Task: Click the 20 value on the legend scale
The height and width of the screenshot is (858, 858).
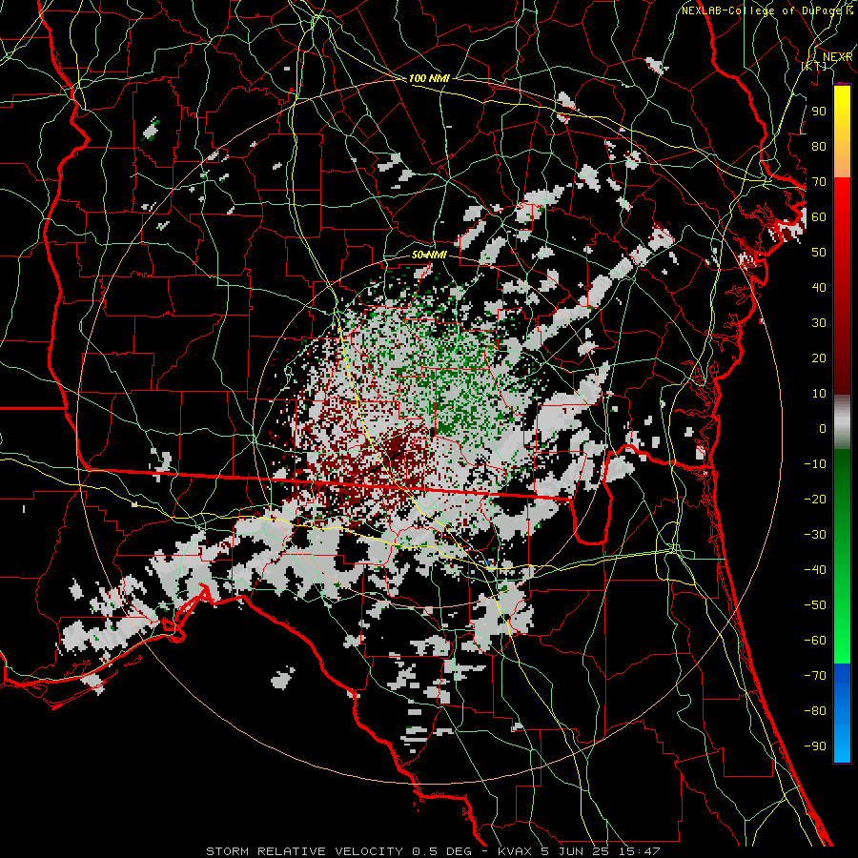Action: (x=819, y=357)
